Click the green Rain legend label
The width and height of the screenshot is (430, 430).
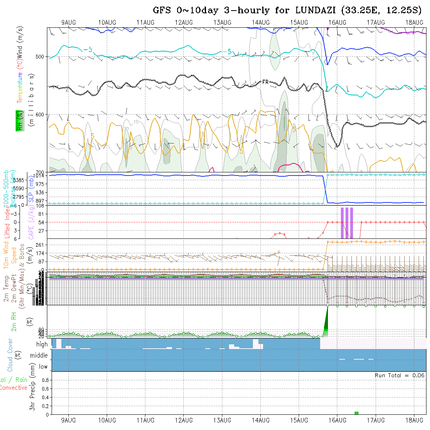point(21,380)
